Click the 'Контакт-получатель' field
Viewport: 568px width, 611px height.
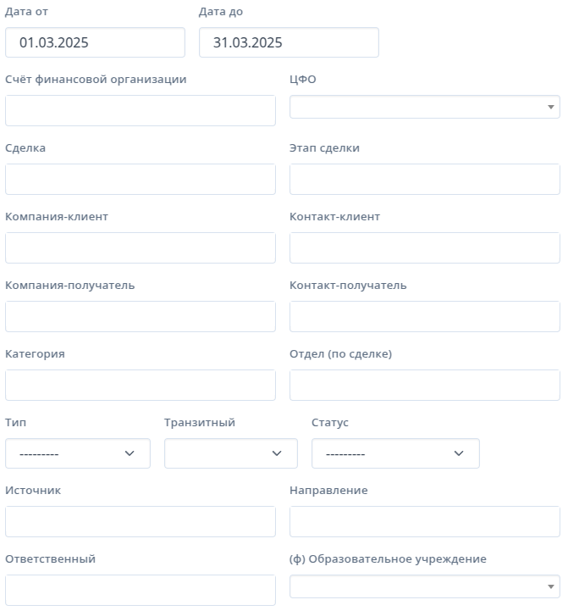coord(425,316)
